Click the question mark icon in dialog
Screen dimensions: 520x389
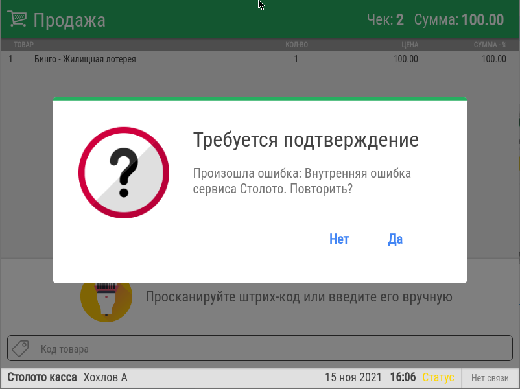coord(124,172)
